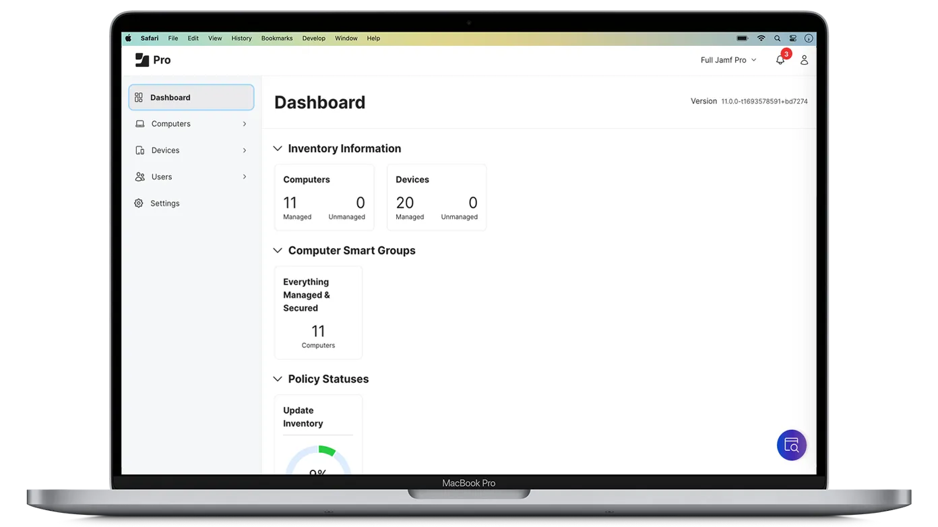938x527 pixels.
Task: Open Everything Managed & Secured group card
Action: point(318,313)
